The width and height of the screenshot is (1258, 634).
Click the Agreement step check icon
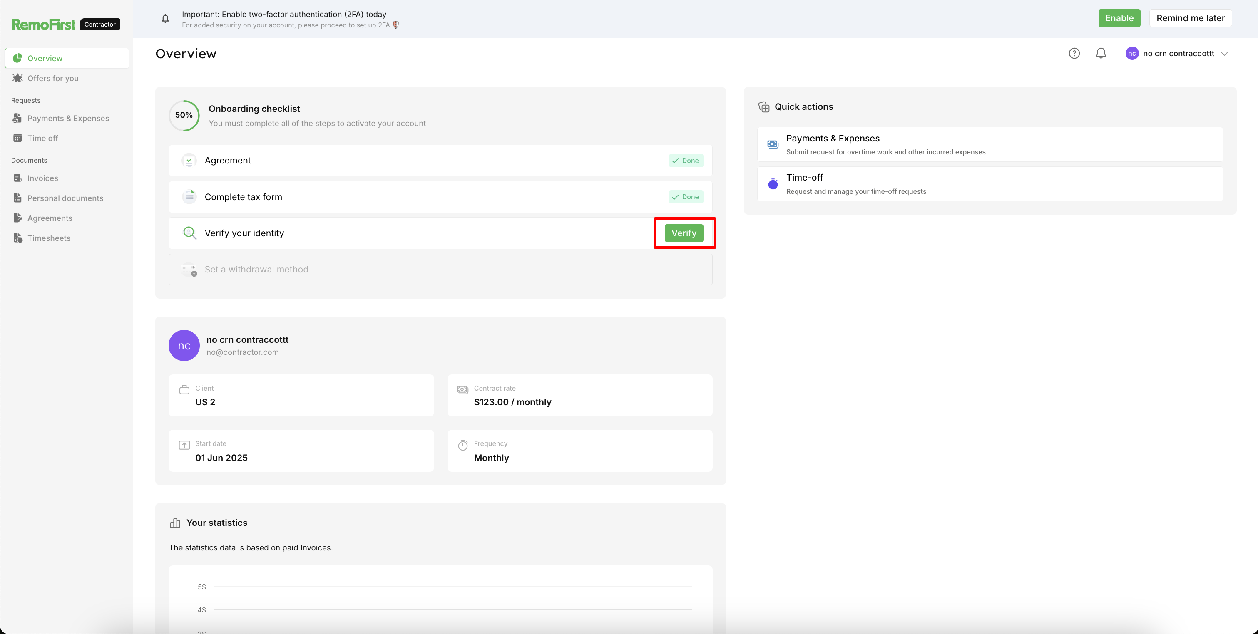[189, 161]
